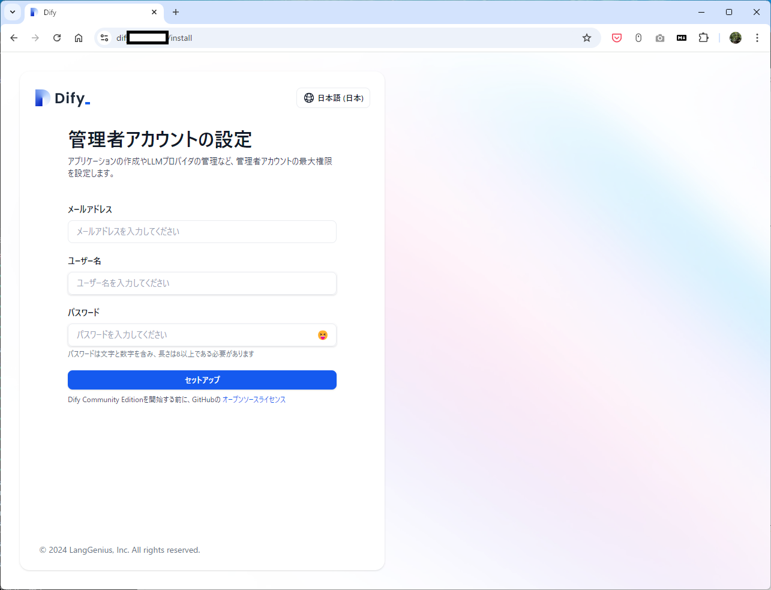Open the 日本語 (日本) language dropdown
The image size is (771, 590).
point(333,98)
